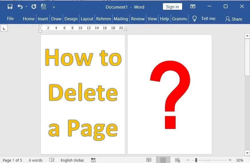Open Customize Quick Access Toolbar dropdown
The width and height of the screenshot is (250, 163).
tap(54, 7)
